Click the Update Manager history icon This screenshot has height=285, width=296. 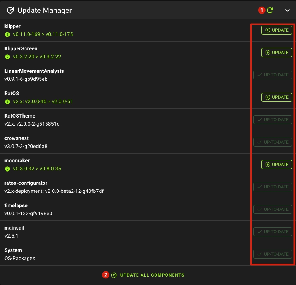click(10, 11)
